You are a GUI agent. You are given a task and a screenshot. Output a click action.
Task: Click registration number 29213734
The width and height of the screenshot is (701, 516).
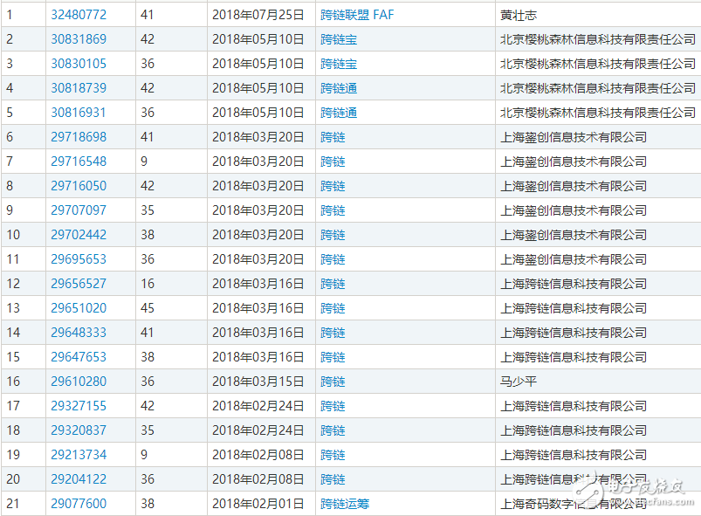click(79, 455)
